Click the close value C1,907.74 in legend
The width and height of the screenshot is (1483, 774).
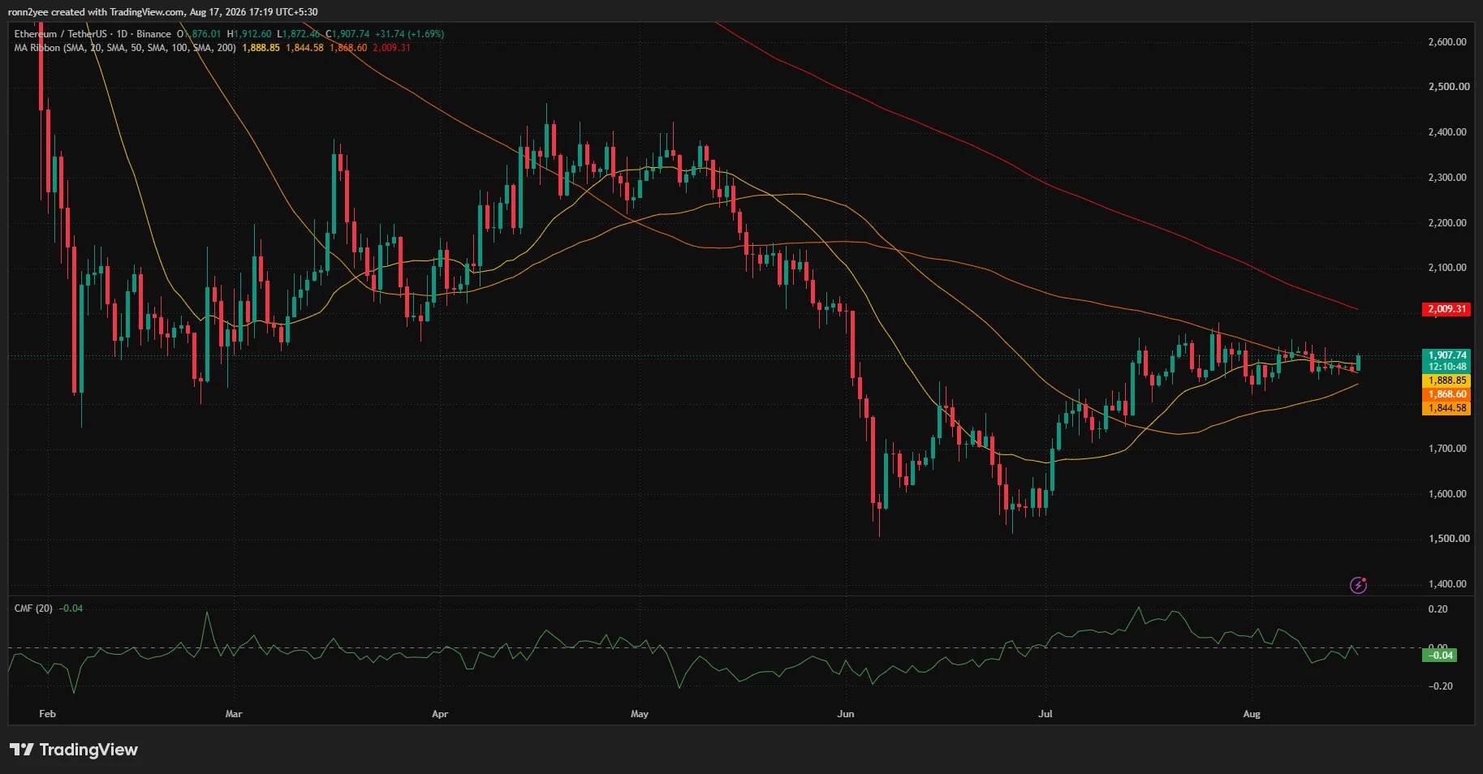[347, 34]
